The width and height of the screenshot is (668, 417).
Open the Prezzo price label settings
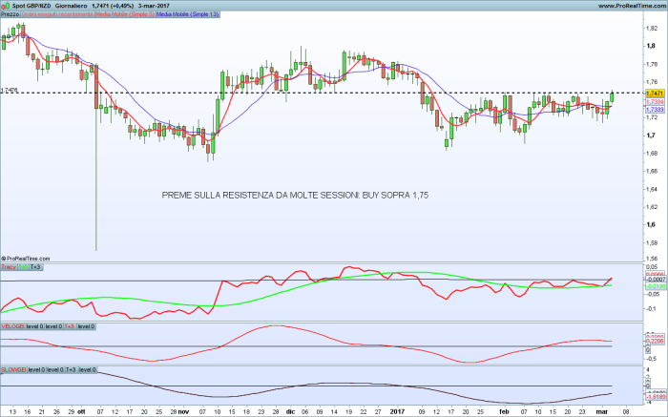coord(10,15)
